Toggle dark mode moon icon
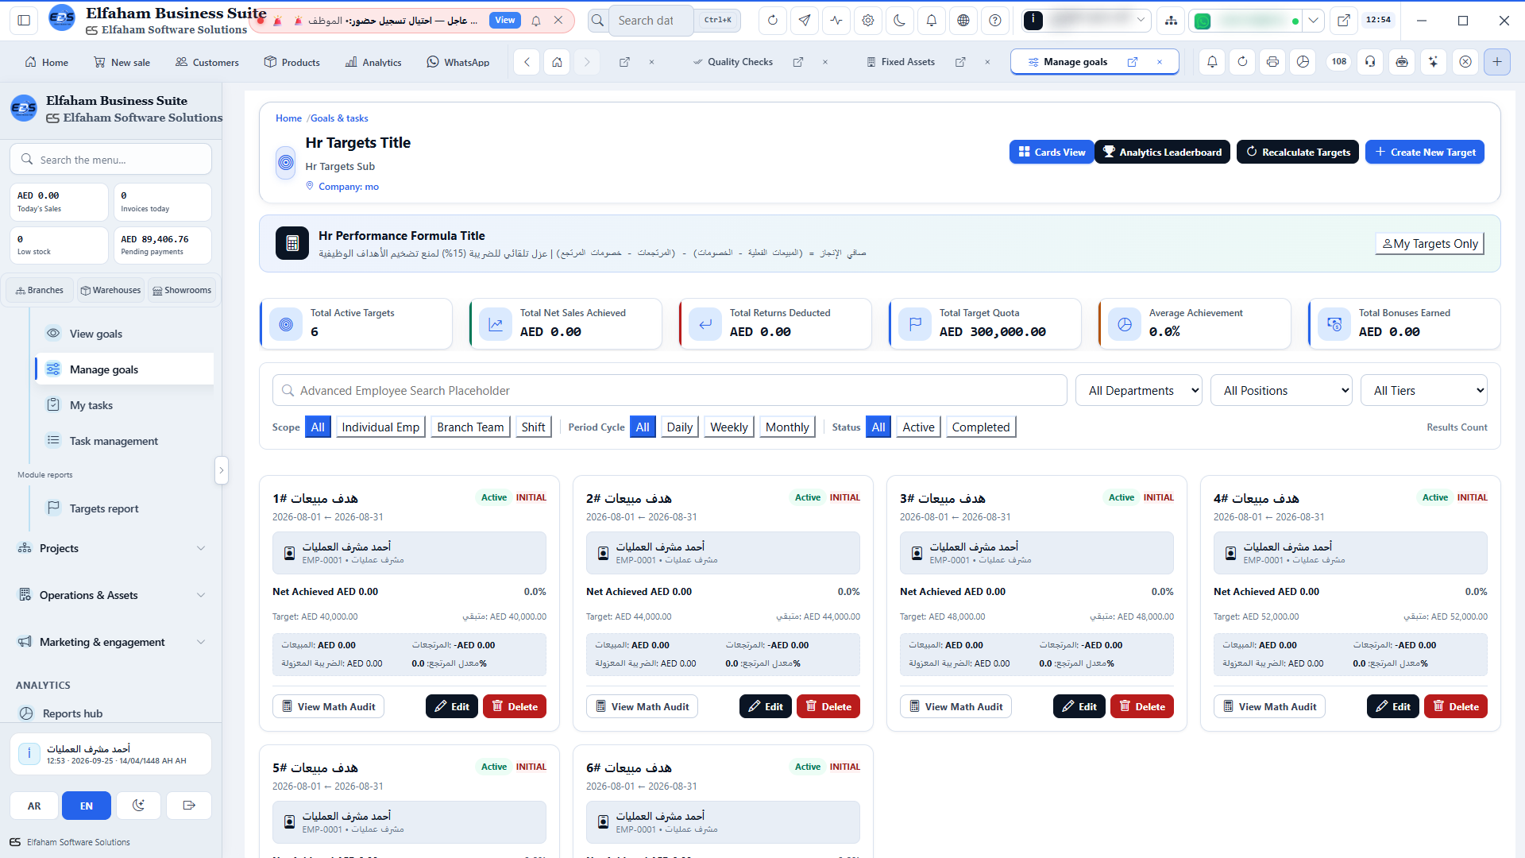 point(900,21)
